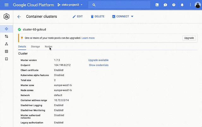This screenshot has width=202, height=127.
Task: Open the three-dot settings menu
Action: tap(190, 5)
